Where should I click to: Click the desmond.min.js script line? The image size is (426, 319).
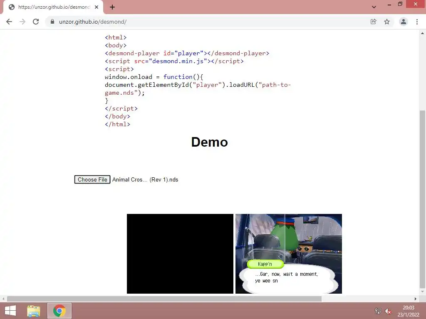point(174,61)
